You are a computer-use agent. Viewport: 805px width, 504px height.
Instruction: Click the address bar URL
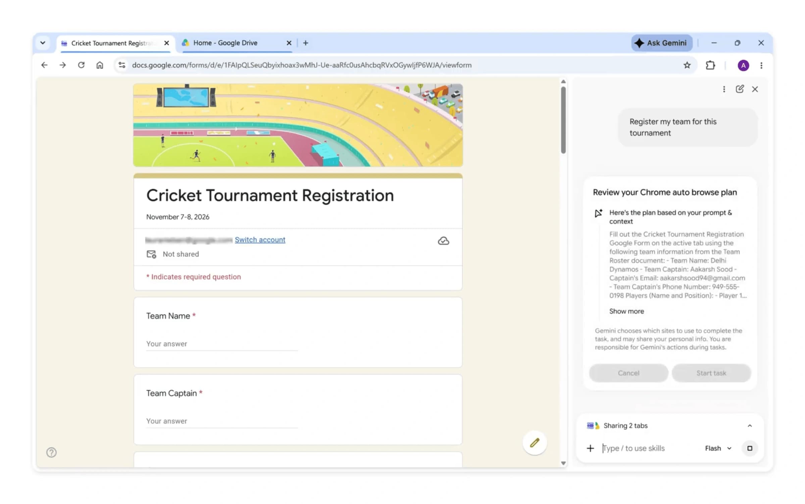[x=301, y=65]
